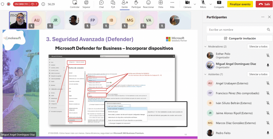Viewport: 273px width, 139px height.
Task: Click the Escribe un nombre search field
Action: coord(239,30)
